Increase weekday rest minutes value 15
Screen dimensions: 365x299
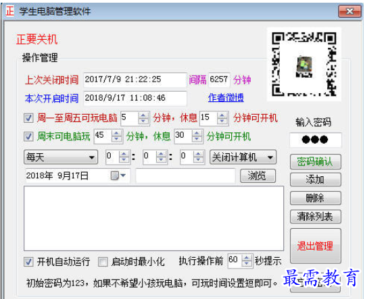[x=222, y=115]
